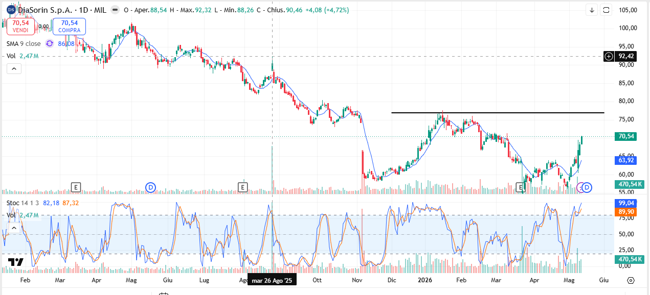
Task: Click the DiaSorin DS symbol logo
Action: pos(11,10)
